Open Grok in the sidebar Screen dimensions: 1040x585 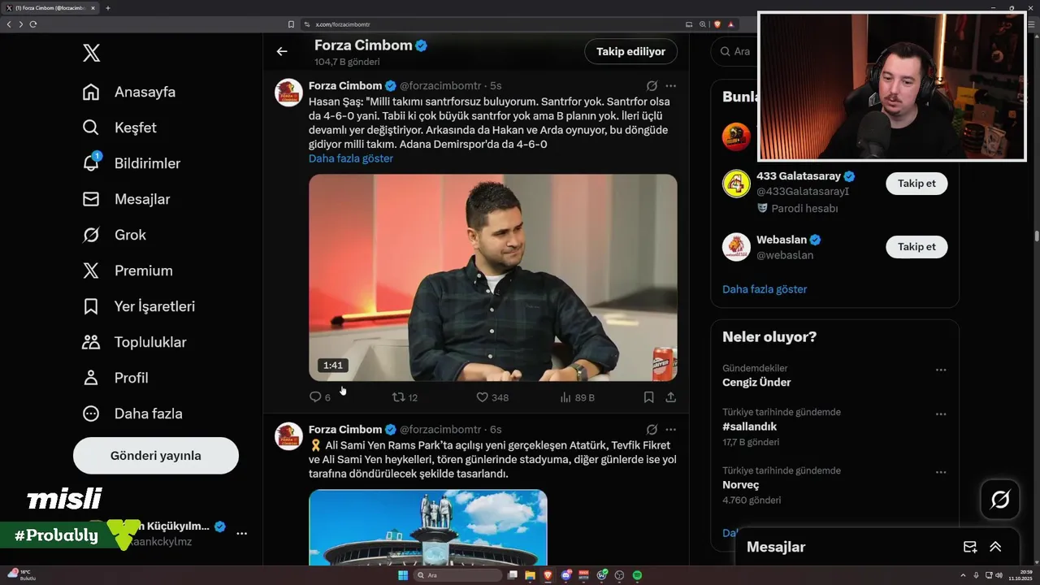[114, 235]
